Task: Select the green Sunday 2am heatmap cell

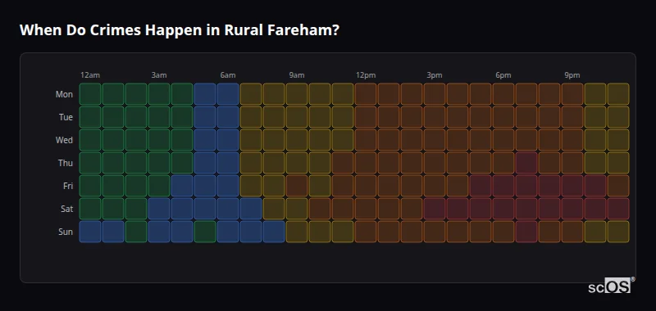Action: [x=136, y=232]
